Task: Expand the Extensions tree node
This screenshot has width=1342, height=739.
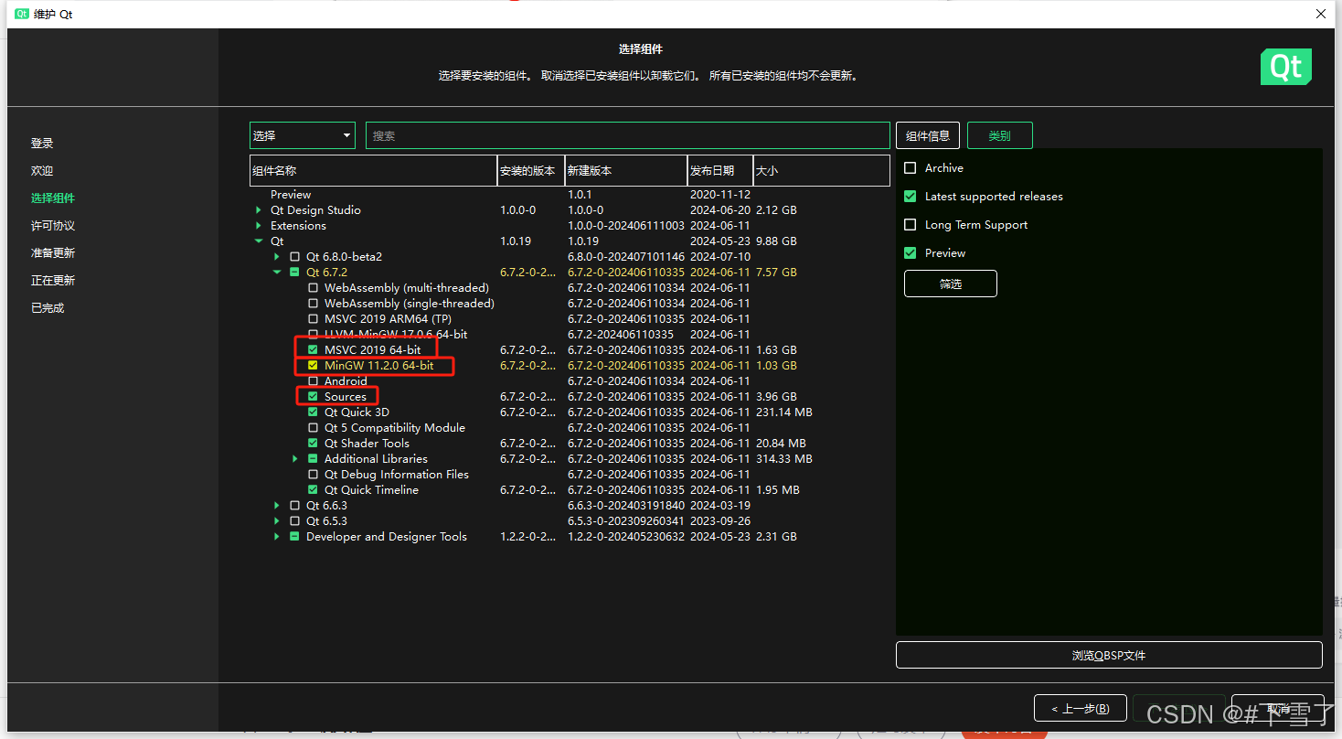Action: [x=259, y=226]
